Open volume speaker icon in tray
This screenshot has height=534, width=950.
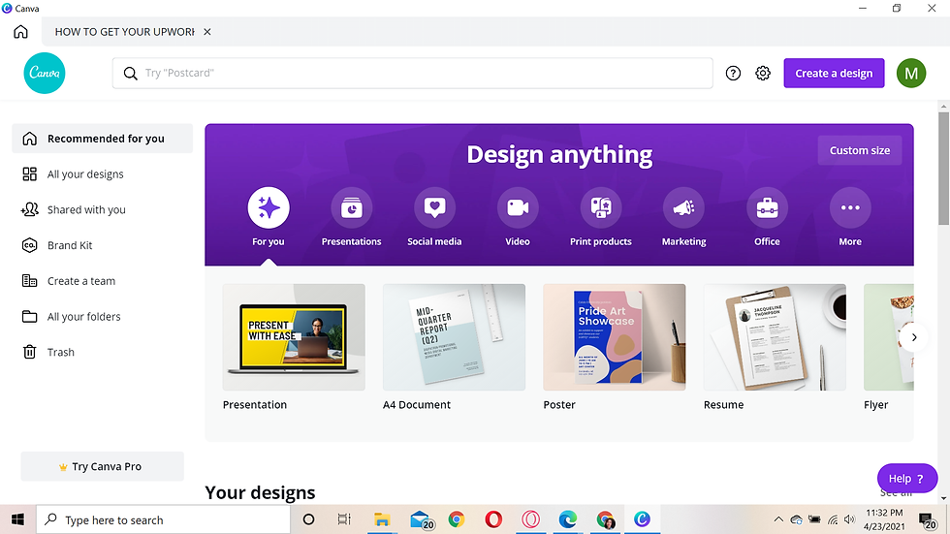[849, 519]
